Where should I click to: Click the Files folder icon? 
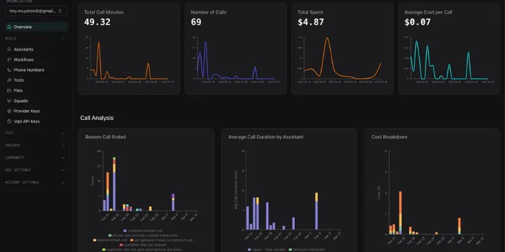(x=9, y=91)
